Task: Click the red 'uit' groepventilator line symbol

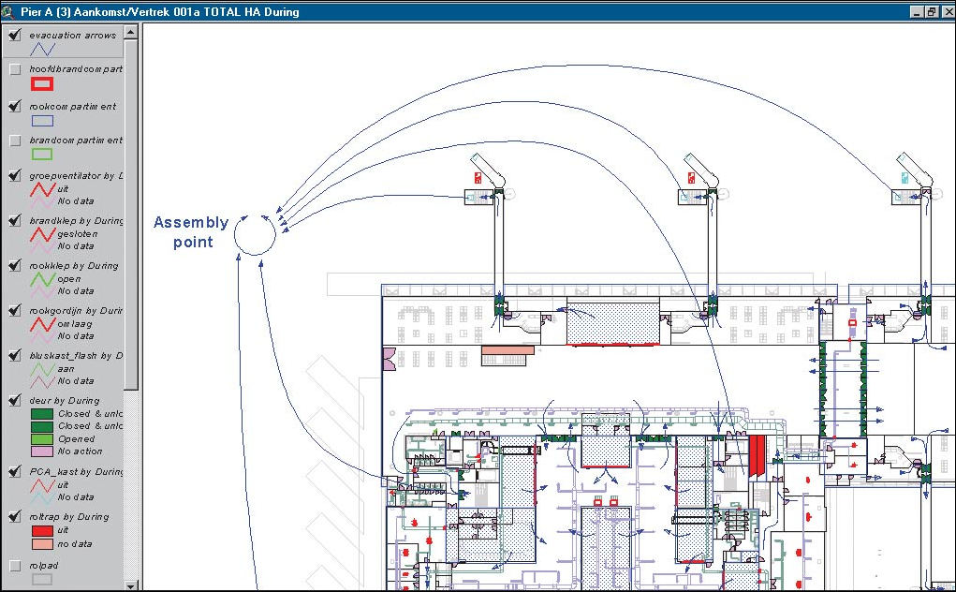Action: (x=42, y=189)
